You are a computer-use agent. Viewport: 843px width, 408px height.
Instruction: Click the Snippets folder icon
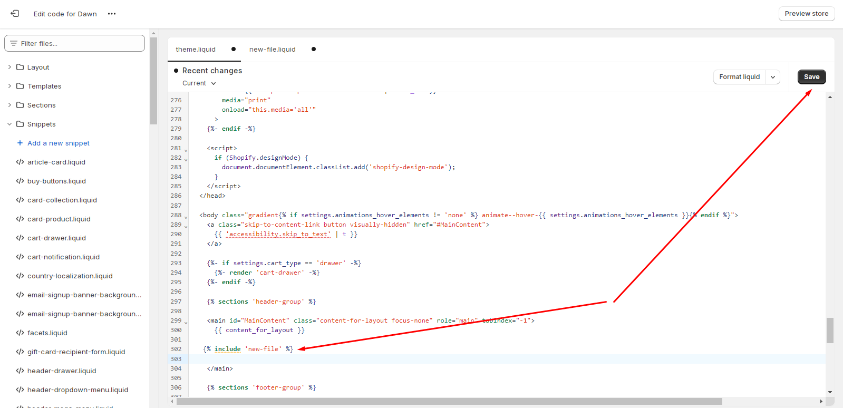click(x=20, y=124)
